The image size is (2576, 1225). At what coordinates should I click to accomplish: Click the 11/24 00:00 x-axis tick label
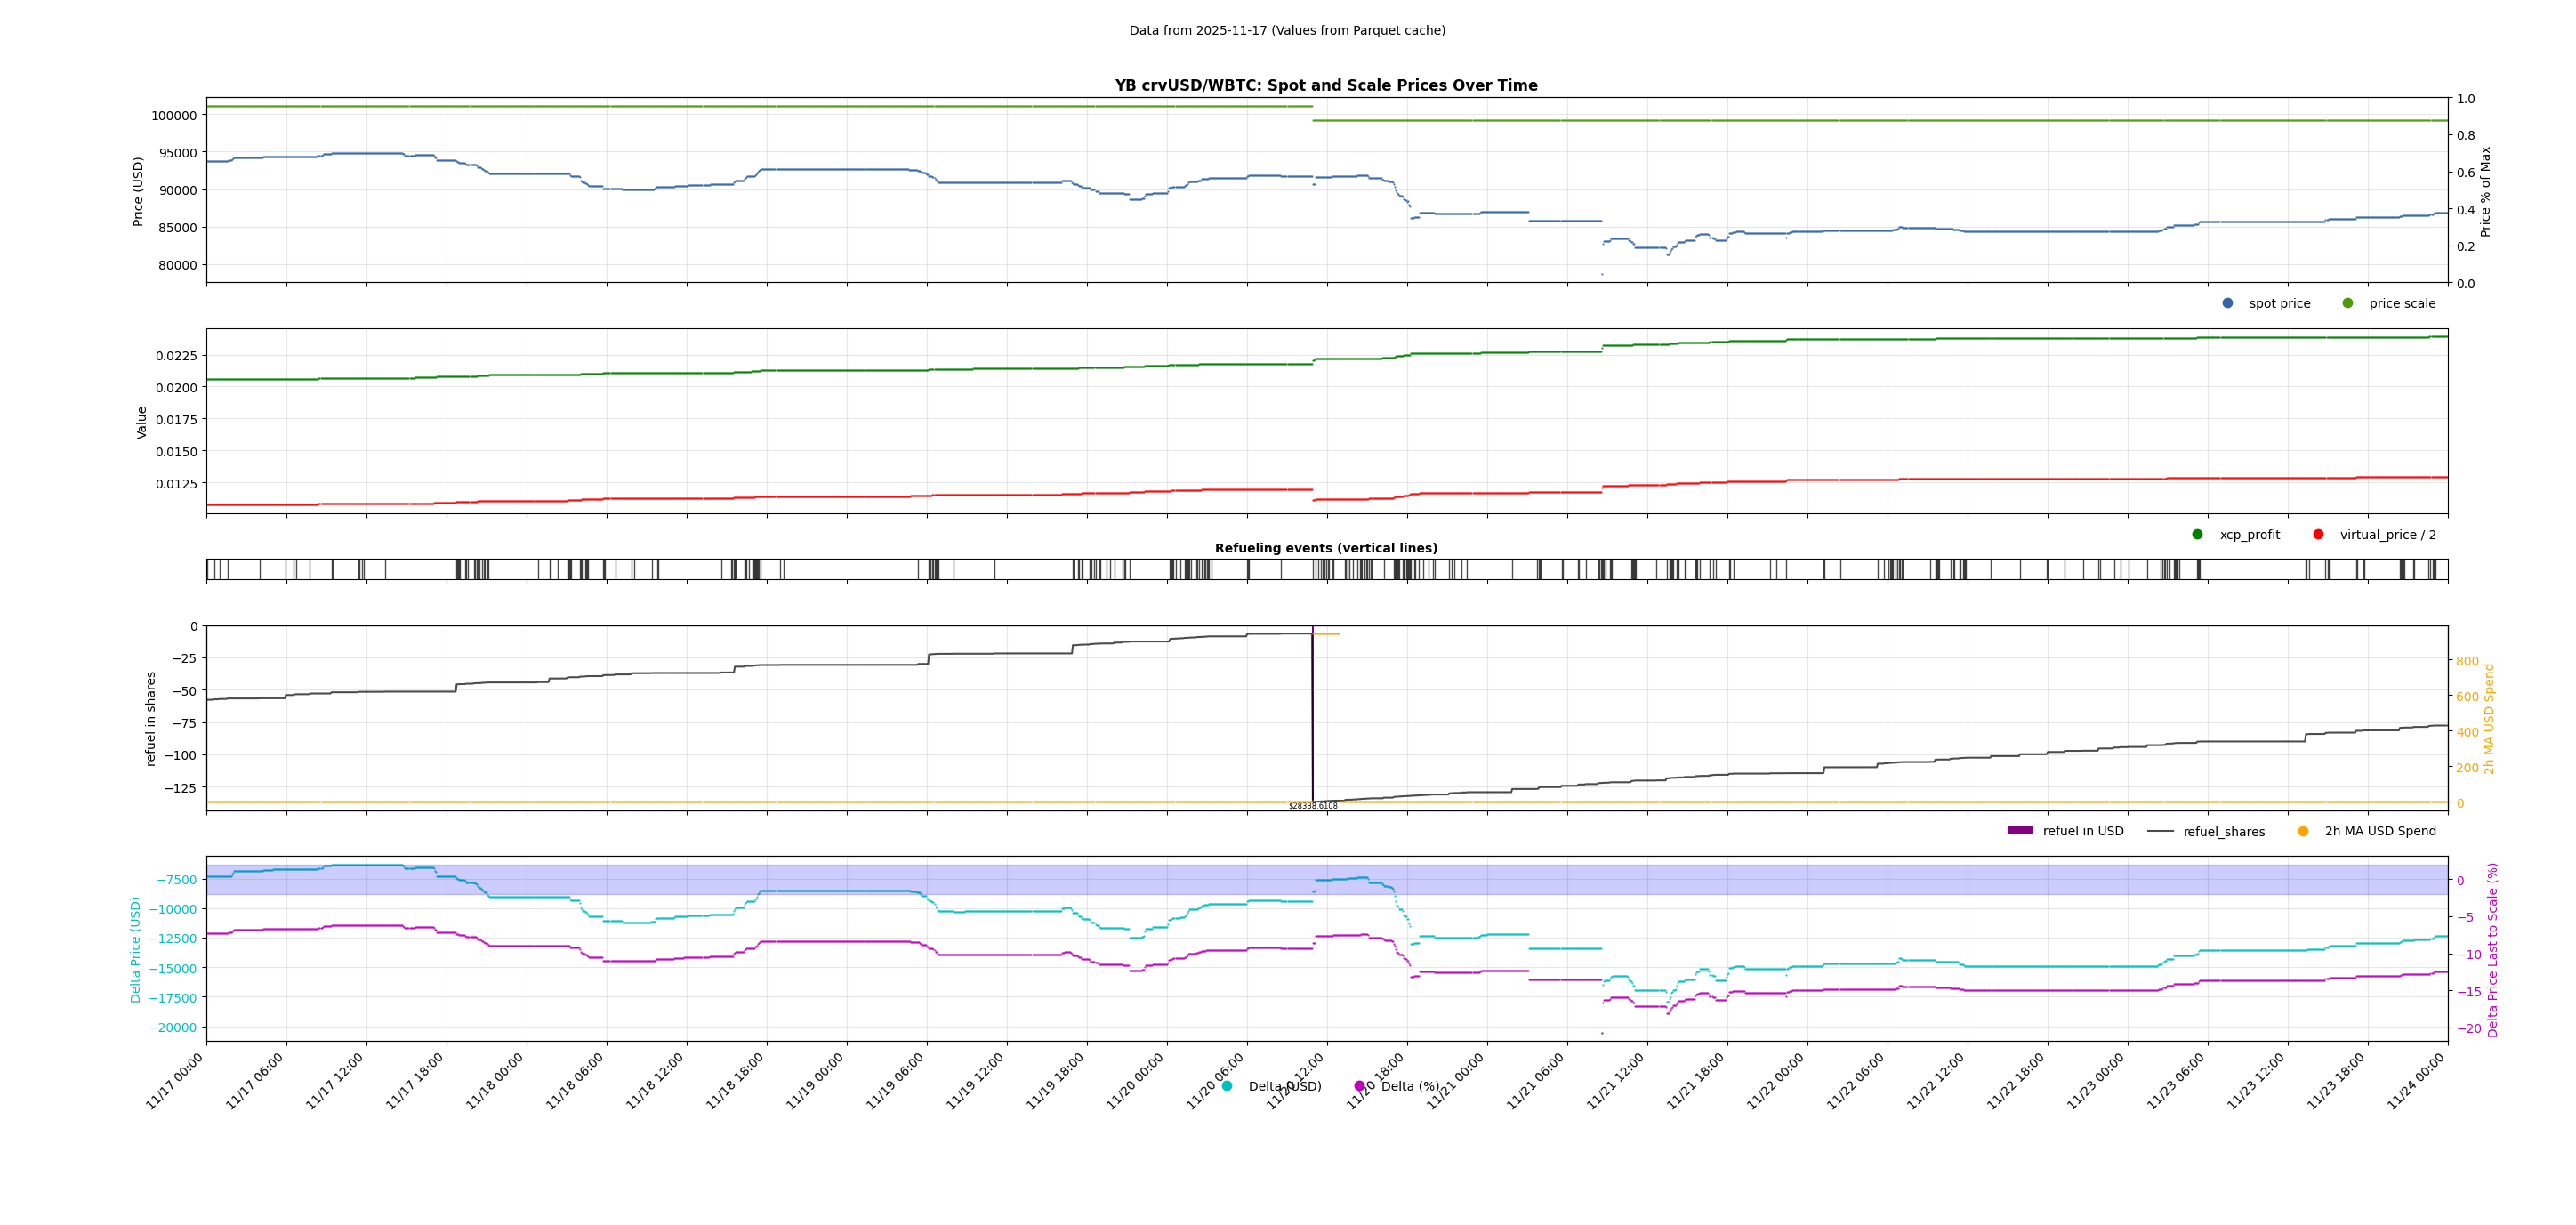(2416, 1081)
